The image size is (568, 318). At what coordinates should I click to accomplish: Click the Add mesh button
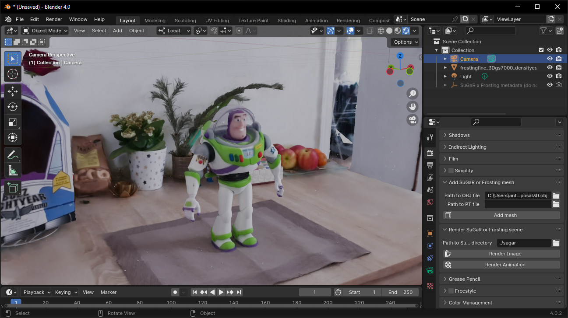[x=501, y=215]
